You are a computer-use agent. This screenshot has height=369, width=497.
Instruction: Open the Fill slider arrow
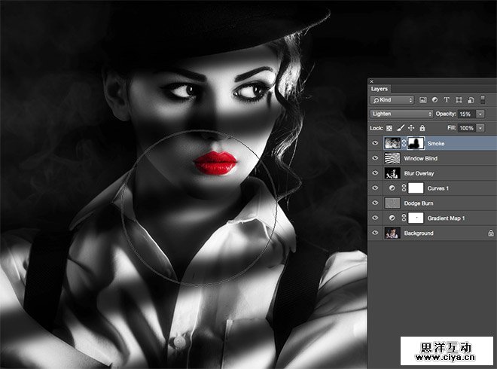point(480,128)
